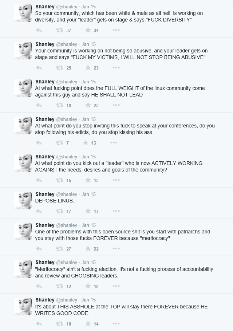Retweet the "ACTIVELY WORKING AGAINST" tweet
This screenshot has width=233, height=331.
tap(59, 180)
